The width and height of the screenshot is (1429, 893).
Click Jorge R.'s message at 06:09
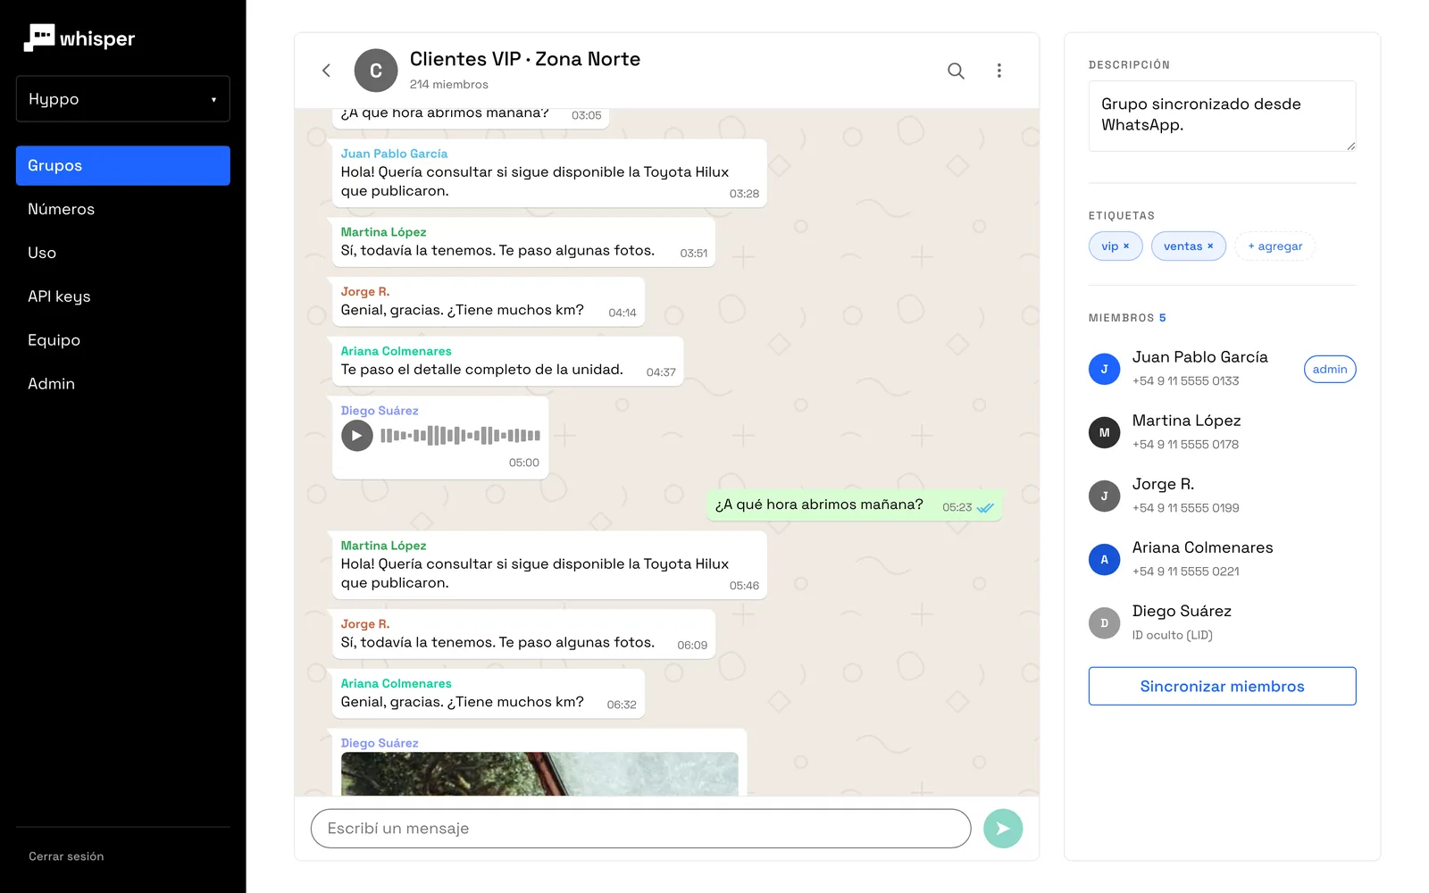pyautogui.click(x=523, y=634)
